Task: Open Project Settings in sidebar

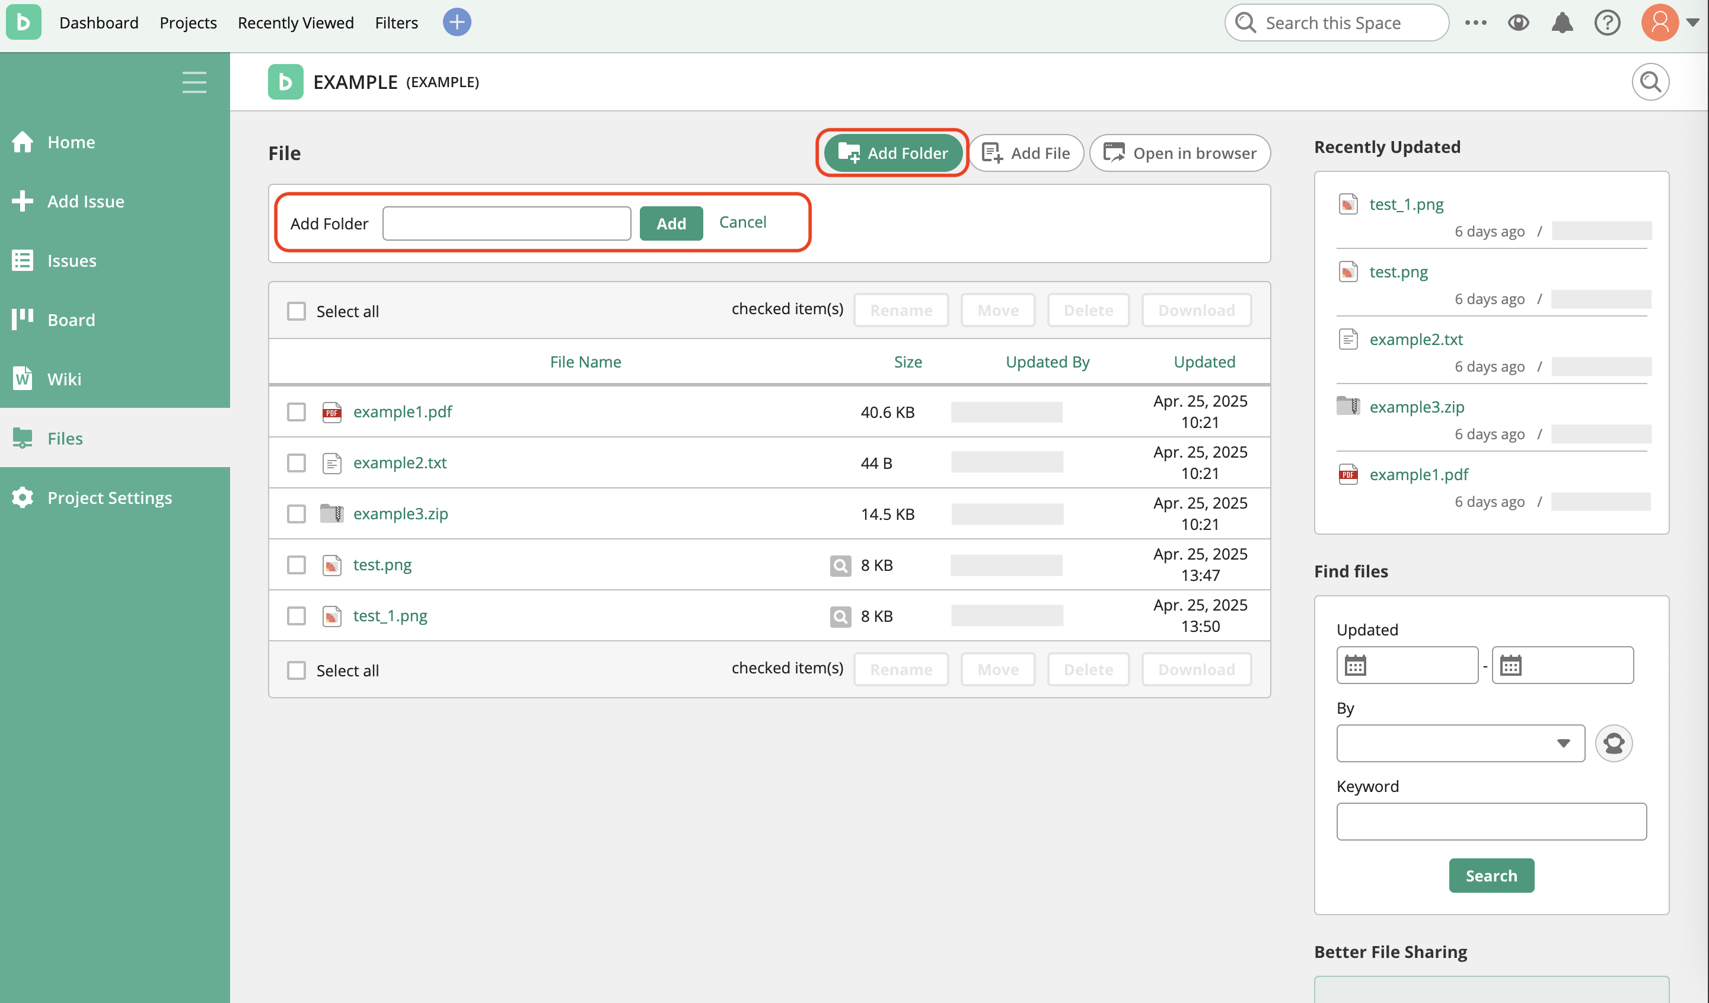Action: (x=115, y=498)
